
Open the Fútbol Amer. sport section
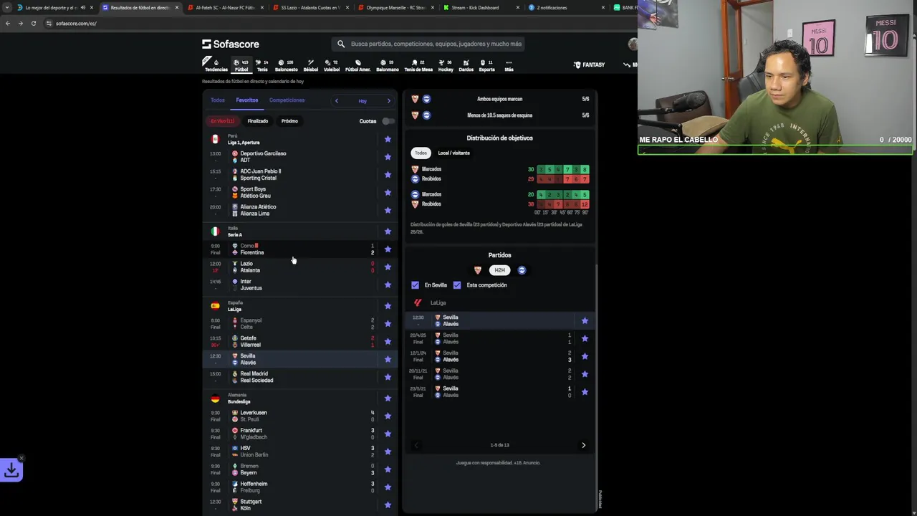point(357,64)
